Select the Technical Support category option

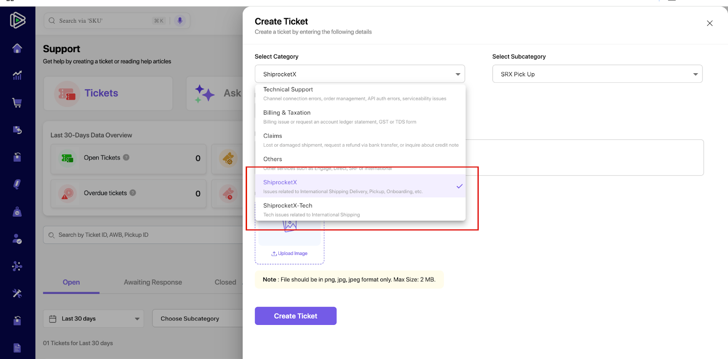[360, 94]
